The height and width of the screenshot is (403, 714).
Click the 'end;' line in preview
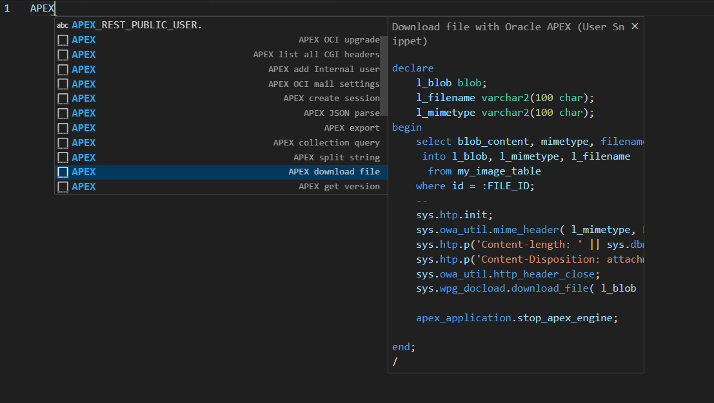(x=404, y=347)
